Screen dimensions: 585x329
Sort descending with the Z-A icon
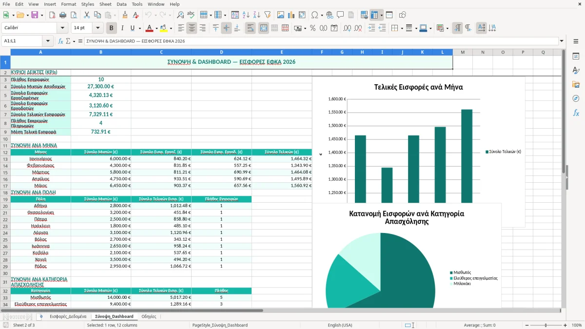coord(256,15)
